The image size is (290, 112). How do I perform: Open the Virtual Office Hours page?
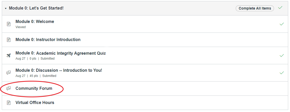coord(35,103)
